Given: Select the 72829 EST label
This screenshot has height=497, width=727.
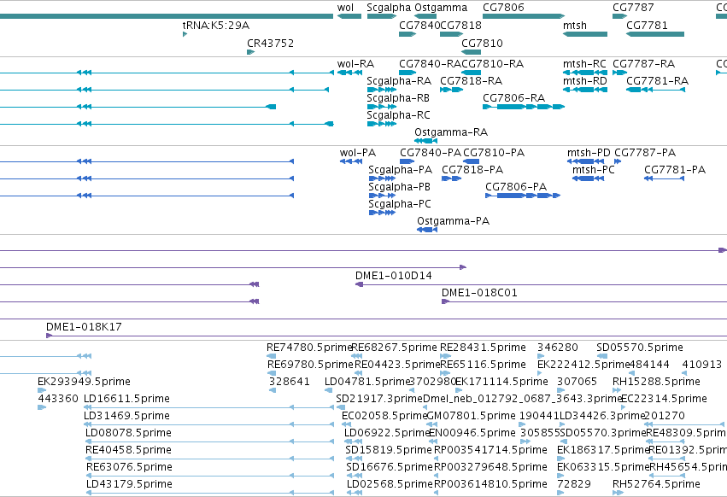Looking at the screenshot, I should (574, 484).
